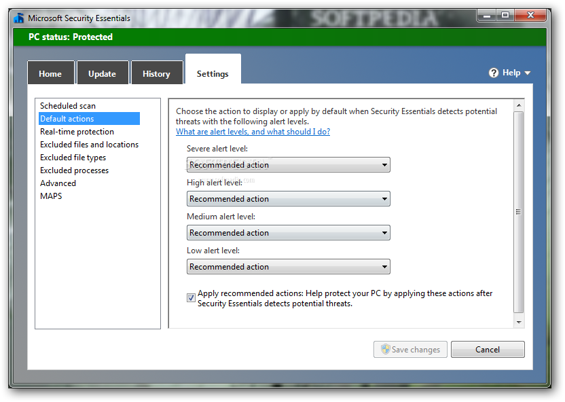Screen dimensions: 565x402
Task: Click the shield icon on Save changes
Action: tap(386, 349)
